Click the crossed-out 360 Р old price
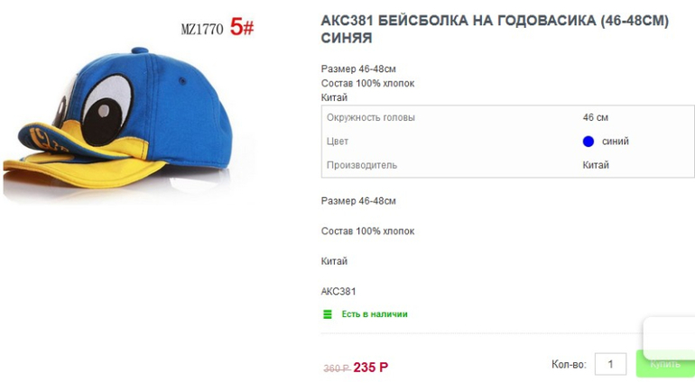The image size is (695, 391). tap(337, 368)
